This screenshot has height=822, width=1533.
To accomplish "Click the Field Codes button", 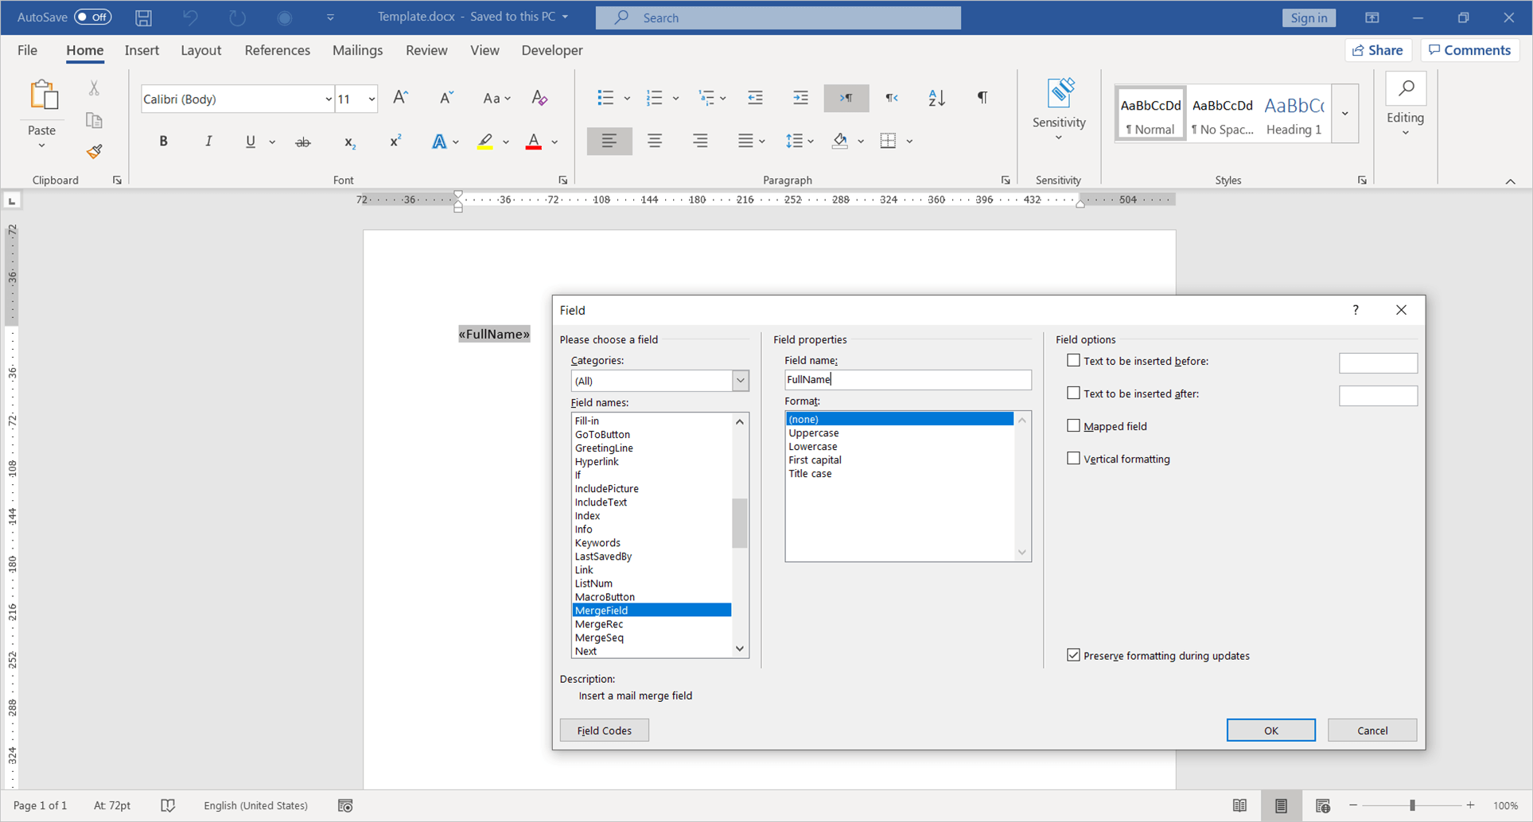I will (x=604, y=730).
